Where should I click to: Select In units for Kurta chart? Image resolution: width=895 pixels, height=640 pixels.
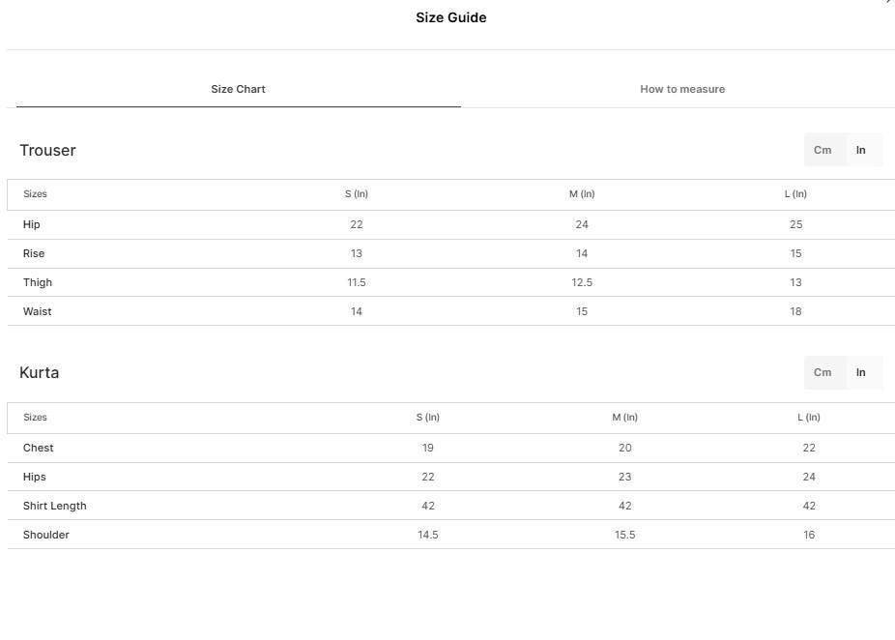[x=861, y=372]
